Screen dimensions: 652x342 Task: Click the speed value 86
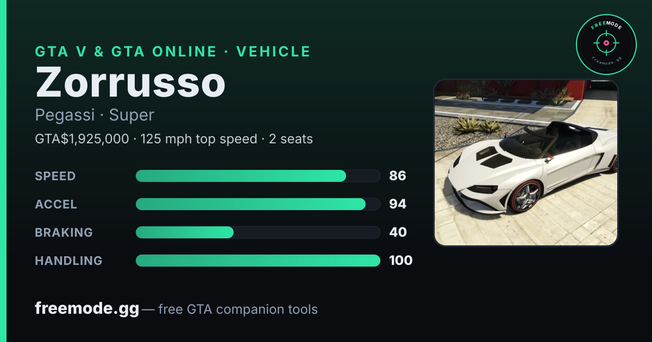[398, 176]
